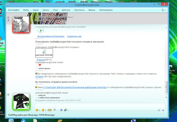Screen dimensions: 177x122
Task: Click the red heart emoticon in chat
Action: coord(40,65)
